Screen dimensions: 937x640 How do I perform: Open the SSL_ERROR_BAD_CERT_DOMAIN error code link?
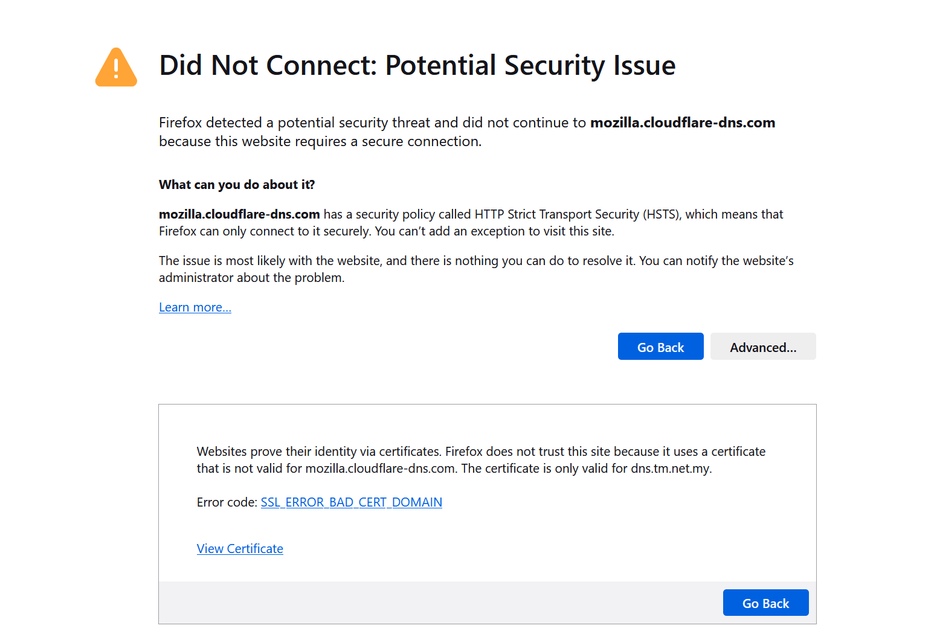351,502
